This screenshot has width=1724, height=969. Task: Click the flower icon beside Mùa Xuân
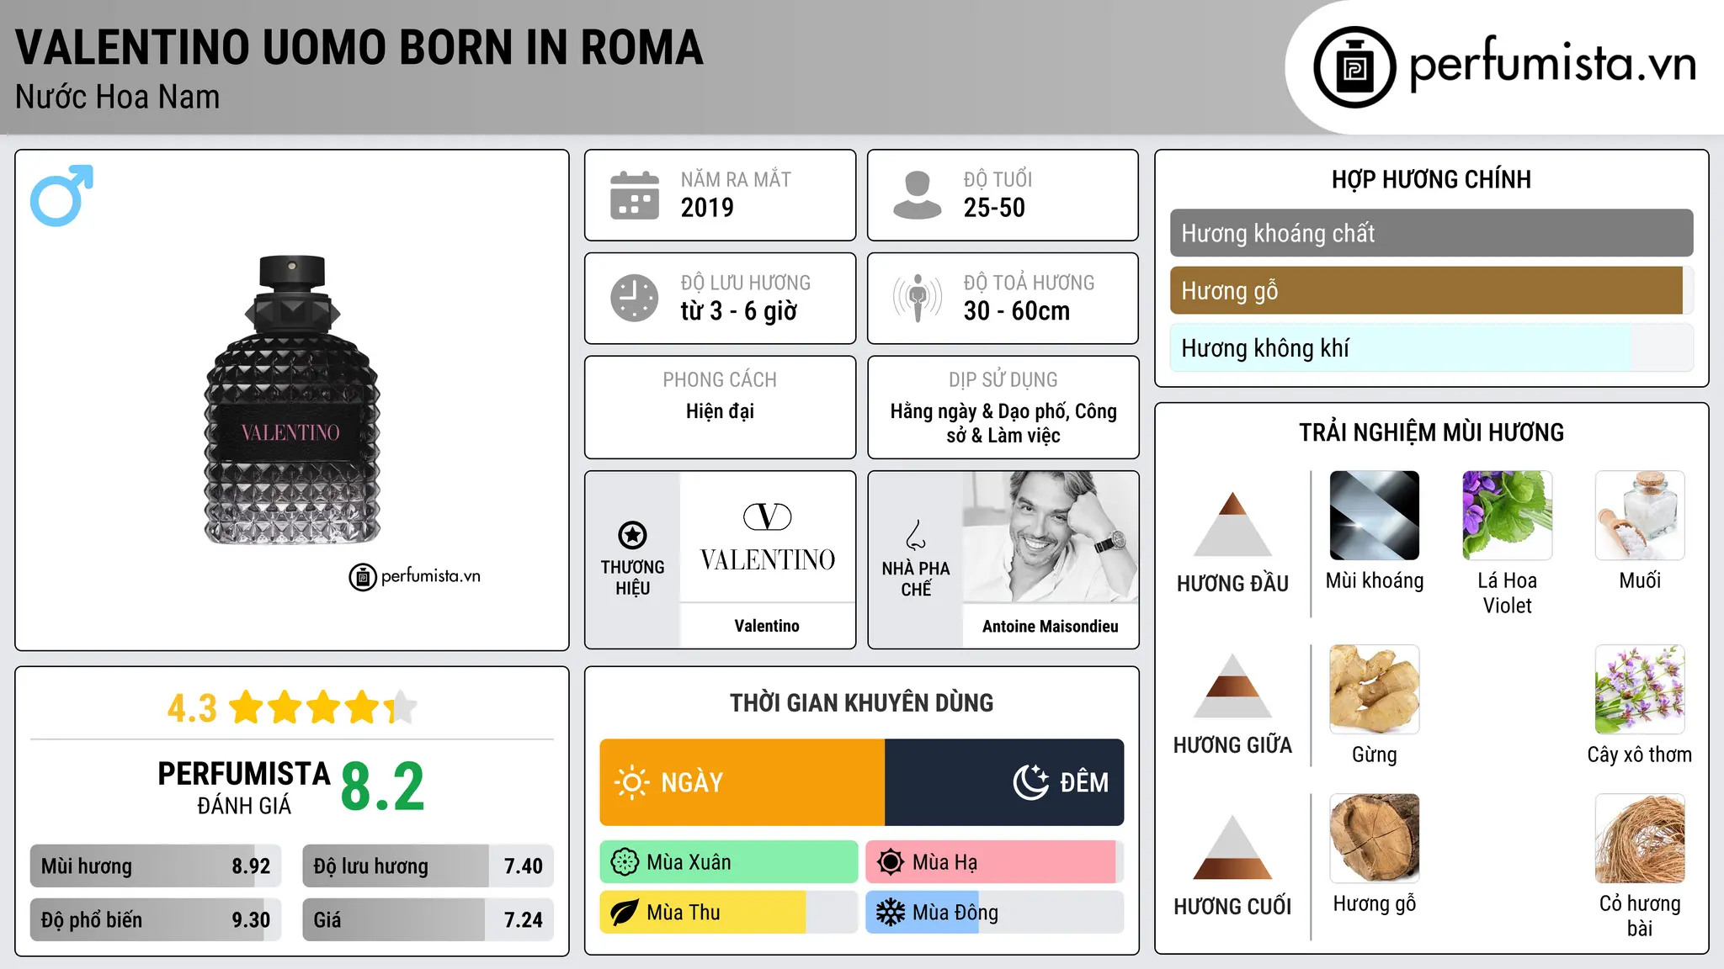click(625, 862)
